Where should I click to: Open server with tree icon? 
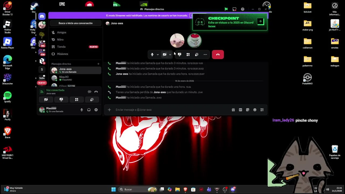click(x=42, y=34)
